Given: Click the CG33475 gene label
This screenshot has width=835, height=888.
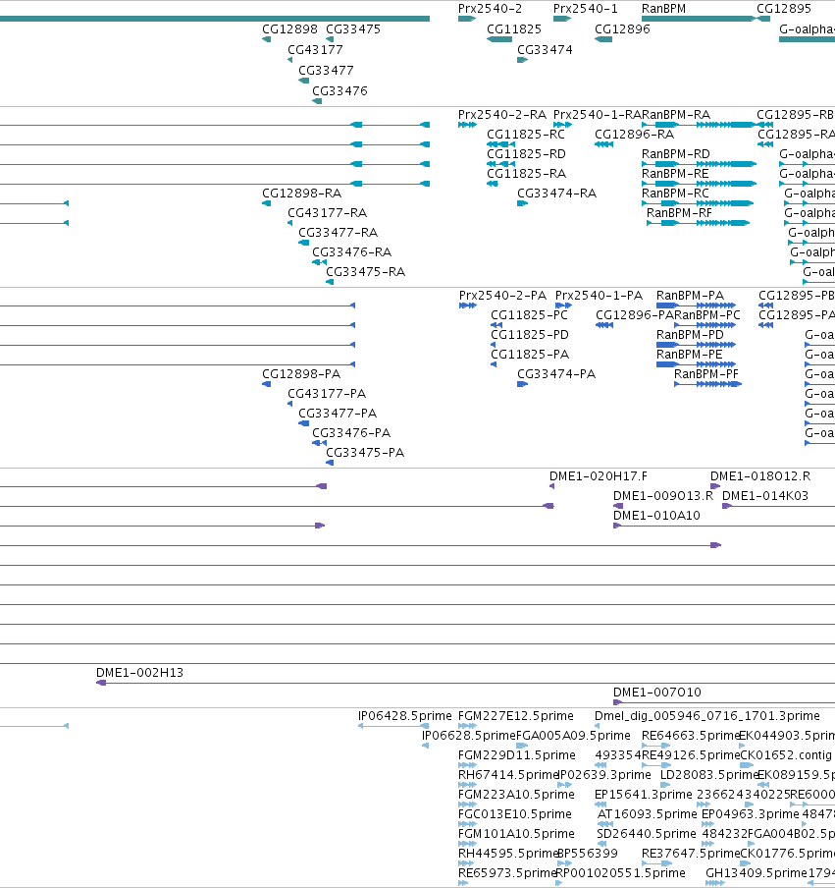Looking at the screenshot, I should [353, 28].
